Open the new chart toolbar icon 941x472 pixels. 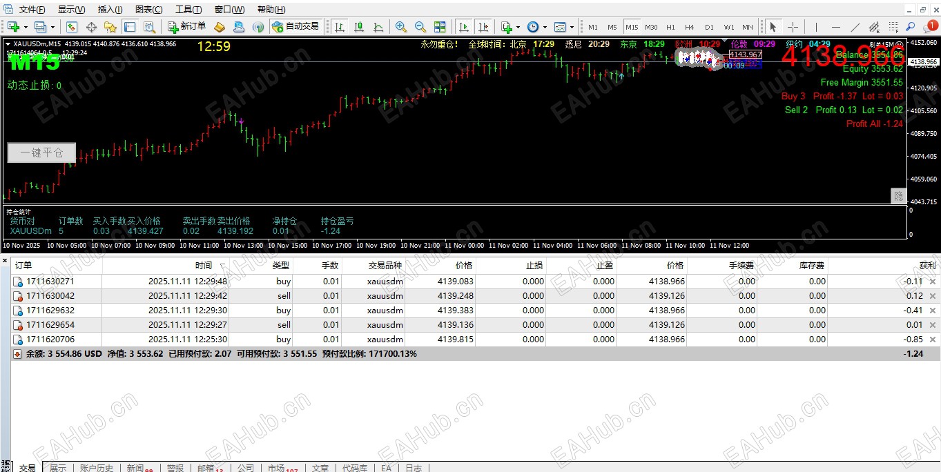tap(14, 27)
